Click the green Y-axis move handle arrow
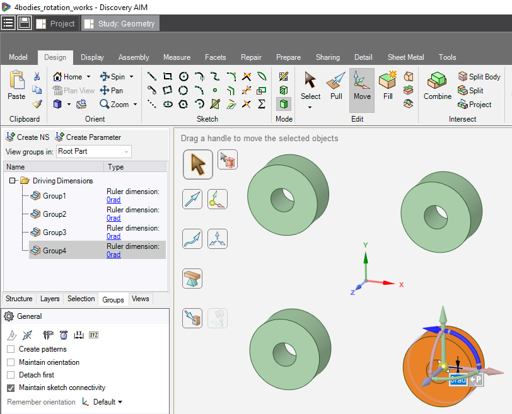 pos(443,316)
